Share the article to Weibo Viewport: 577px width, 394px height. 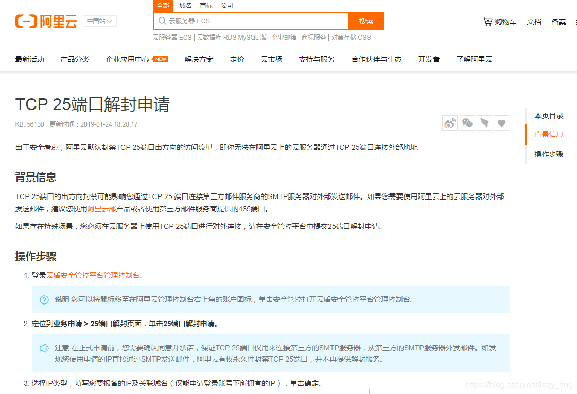pos(450,123)
